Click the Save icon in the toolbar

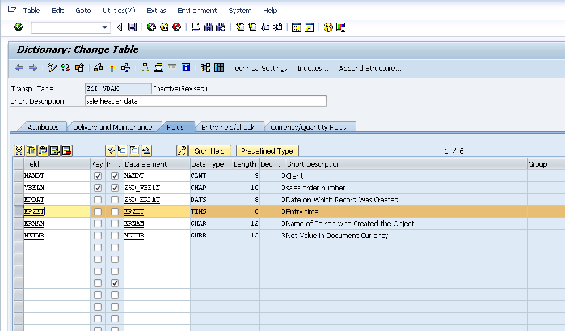click(133, 27)
